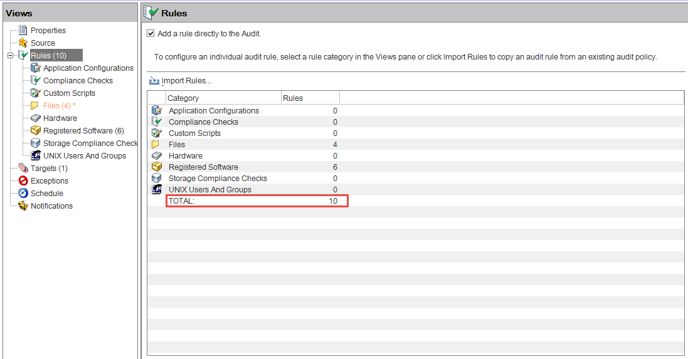
Task: Click the Registered Software box icon in table
Action: (157, 167)
